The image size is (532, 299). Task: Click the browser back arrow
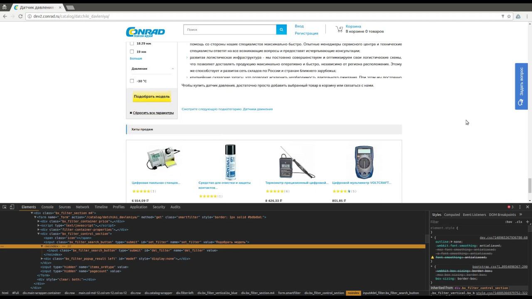click(x=5, y=16)
